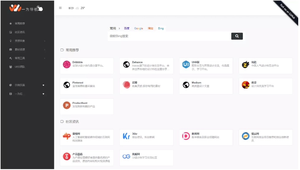The image size is (300, 170).
Task: Open UED团队 in the sidebar
Action: pos(20,67)
